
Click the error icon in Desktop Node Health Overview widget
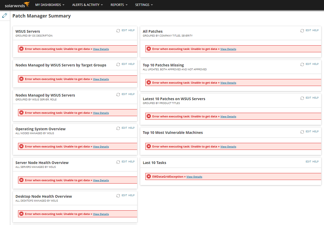click(21, 214)
